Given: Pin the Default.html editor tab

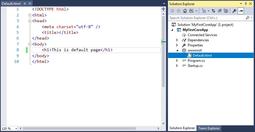Looking at the screenshot, I should tap(25, 3).
